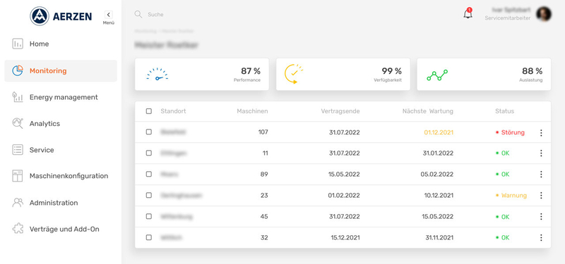Click the red Störung status

click(x=510, y=132)
